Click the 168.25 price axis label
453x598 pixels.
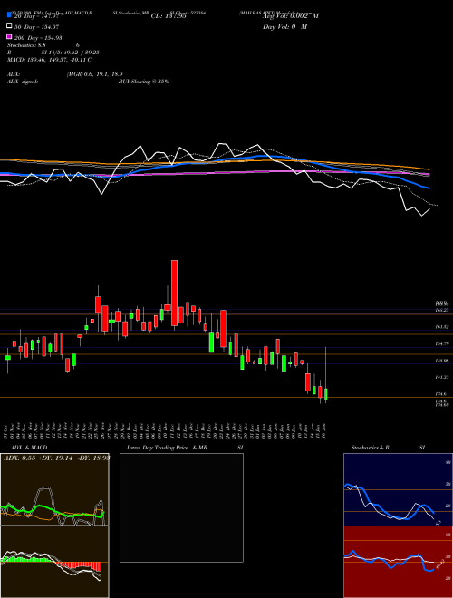(442, 311)
